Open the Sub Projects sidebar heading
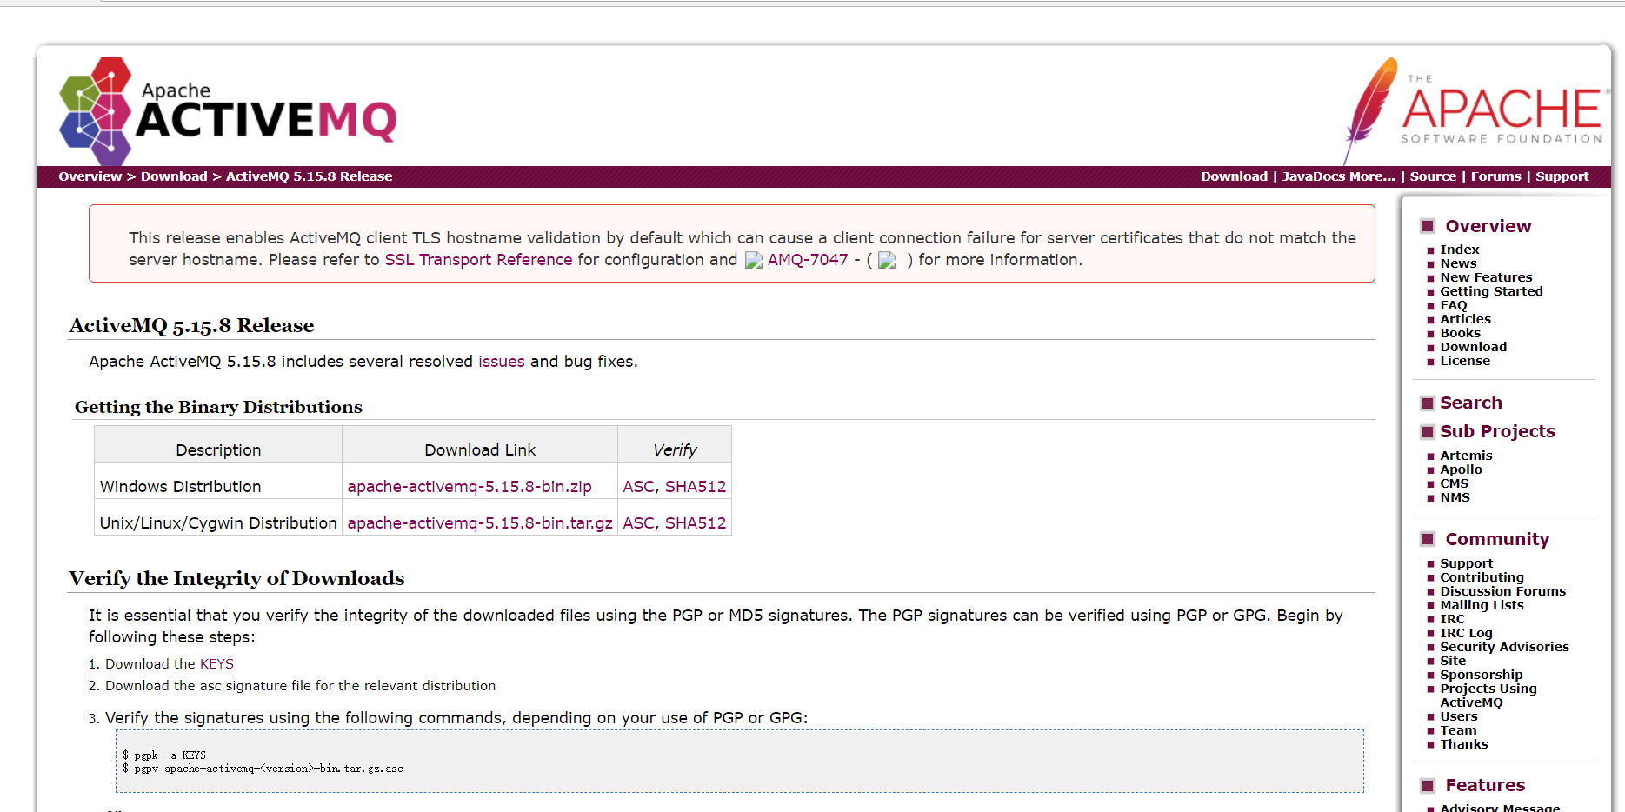The height and width of the screenshot is (812, 1625). (1497, 431)
